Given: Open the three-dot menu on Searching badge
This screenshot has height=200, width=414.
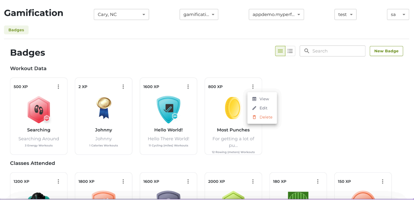Looking at the screenshot, I should coord(58,87).
